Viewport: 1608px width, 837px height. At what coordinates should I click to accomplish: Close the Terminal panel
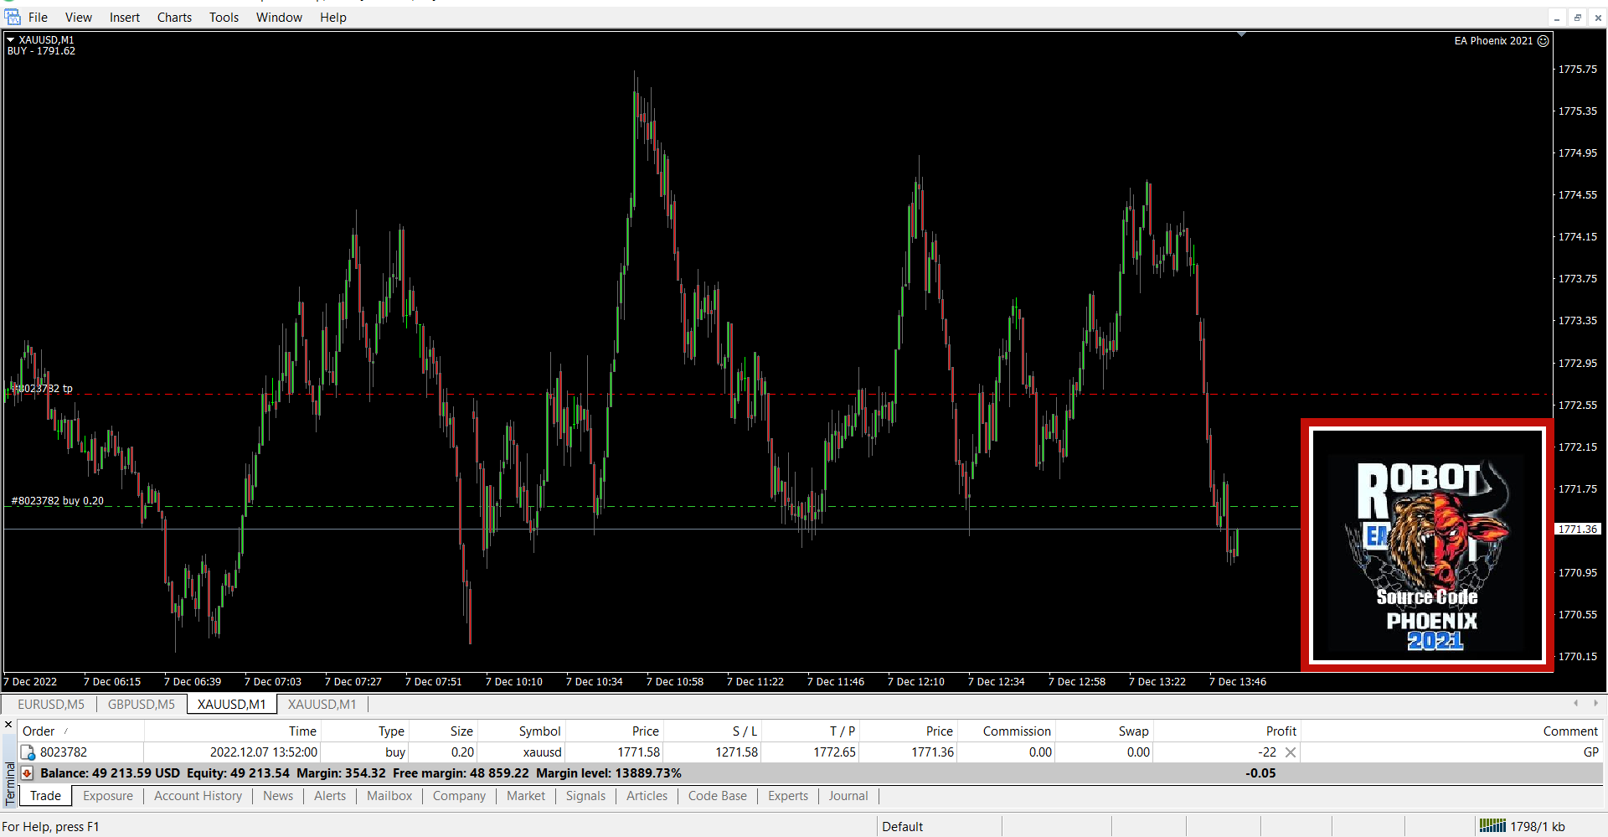(x=8, y=725)
